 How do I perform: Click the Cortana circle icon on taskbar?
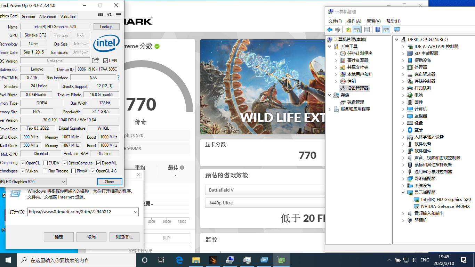[x=145, y=260]
